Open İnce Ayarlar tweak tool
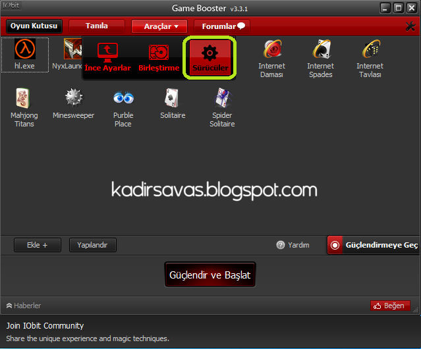Image resolution: width=421 pixels, height=349 pixels. click(107, 58)
